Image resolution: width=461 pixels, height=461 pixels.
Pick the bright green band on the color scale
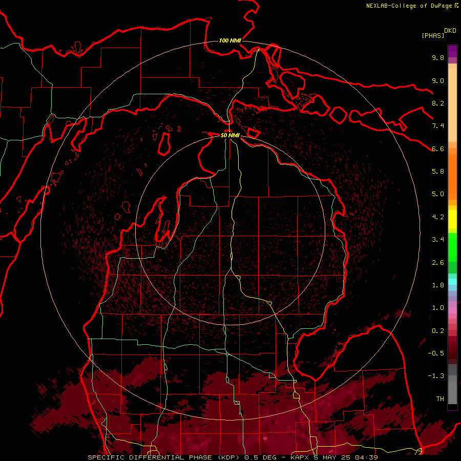point(452,247)
